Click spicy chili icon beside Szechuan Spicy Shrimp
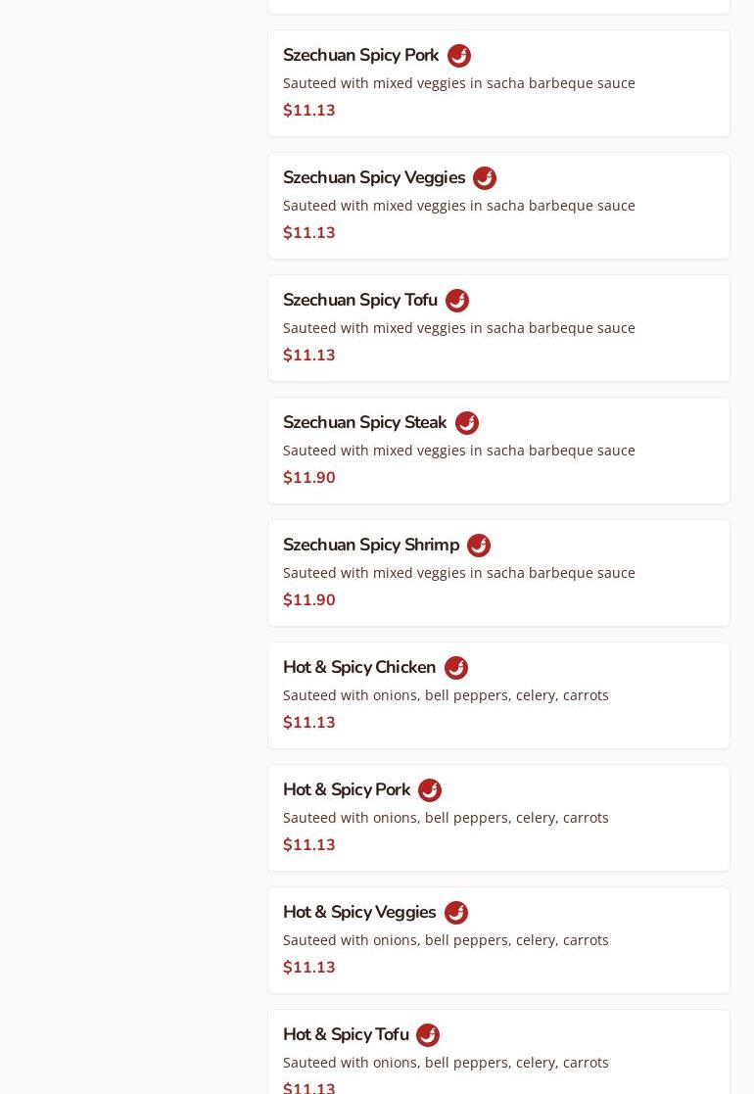The image size is (754, 1094). [x=479, y=546]
